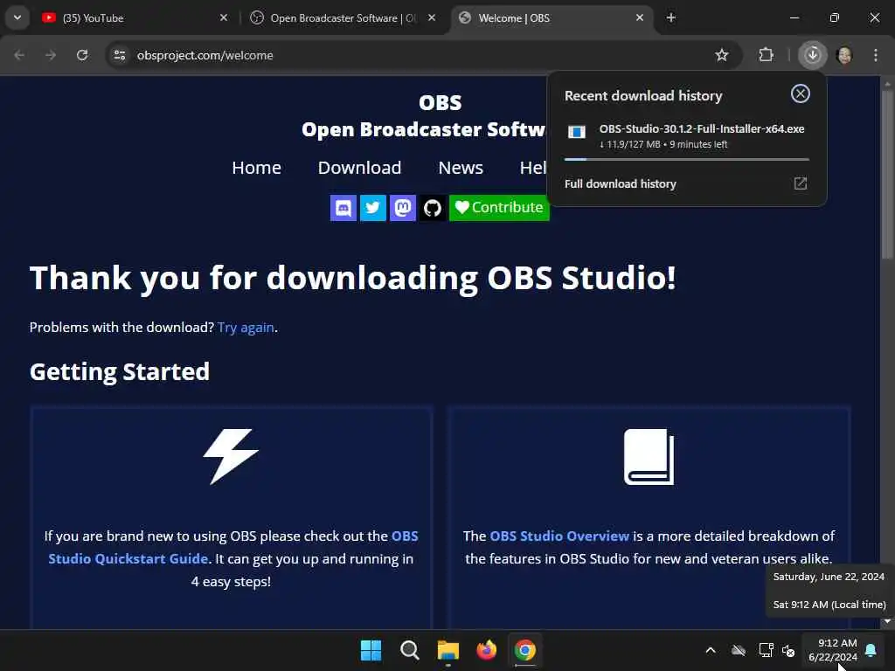Close the Open Broadcaster Software tab

coord(432,17)
